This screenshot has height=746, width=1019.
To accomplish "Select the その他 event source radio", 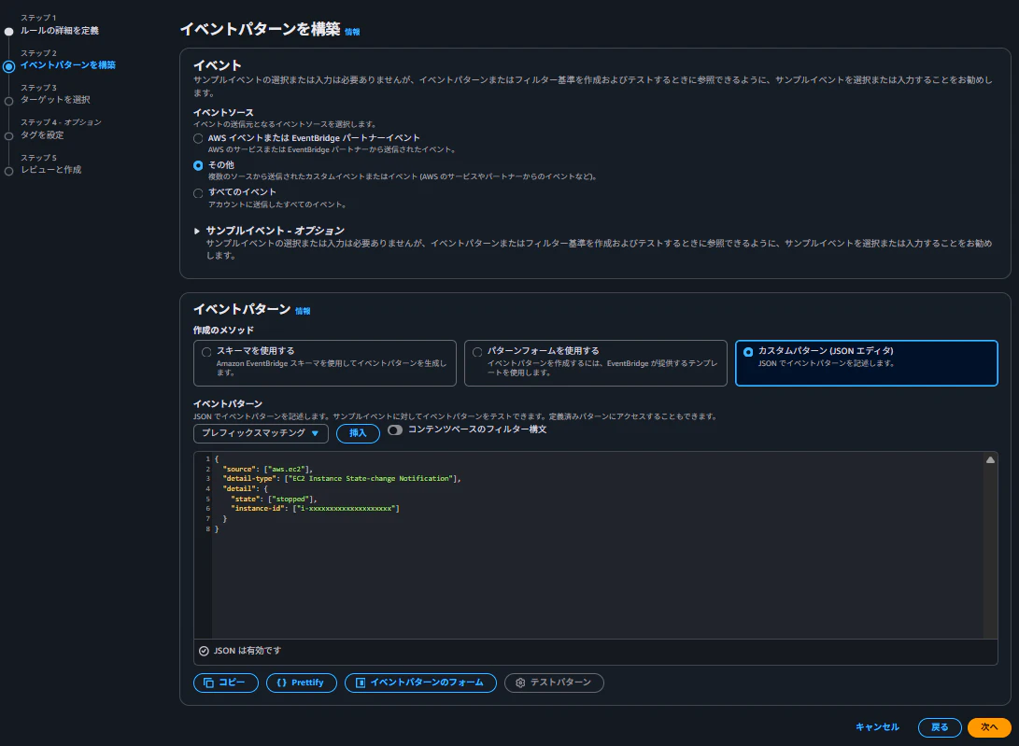I will (x=198, y=165).
